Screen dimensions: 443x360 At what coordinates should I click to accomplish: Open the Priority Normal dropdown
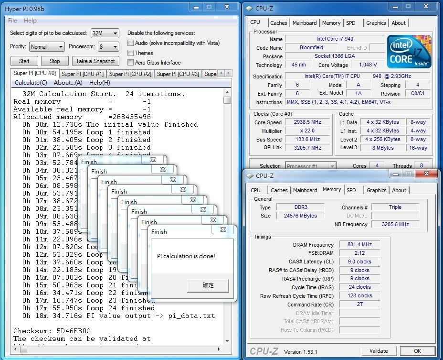tap(47, 47)
